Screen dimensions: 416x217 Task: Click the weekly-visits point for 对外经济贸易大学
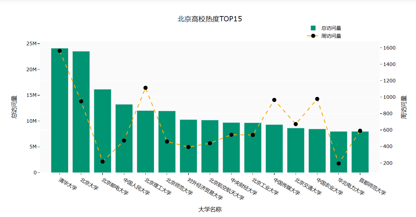188,147
